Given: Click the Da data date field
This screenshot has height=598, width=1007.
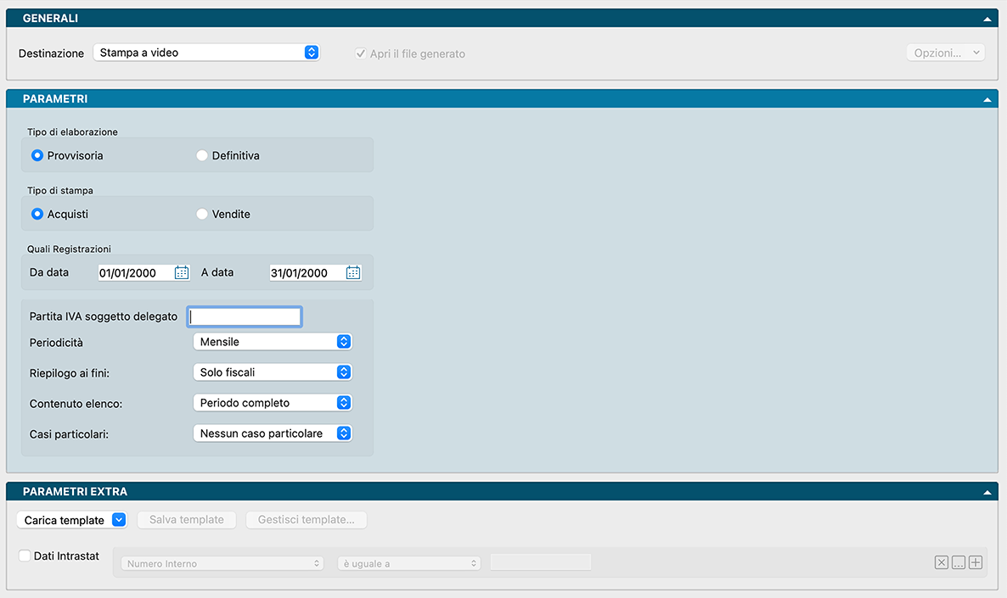Looking at the screenshot, I should (x=134, y=273).
